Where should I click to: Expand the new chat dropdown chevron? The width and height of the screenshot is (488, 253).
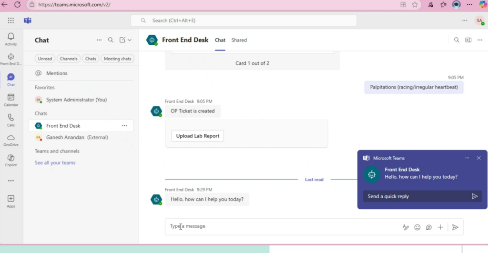130,40
